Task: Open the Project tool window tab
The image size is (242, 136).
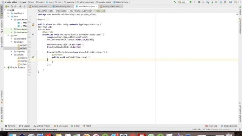Action: tap(2, 11)
